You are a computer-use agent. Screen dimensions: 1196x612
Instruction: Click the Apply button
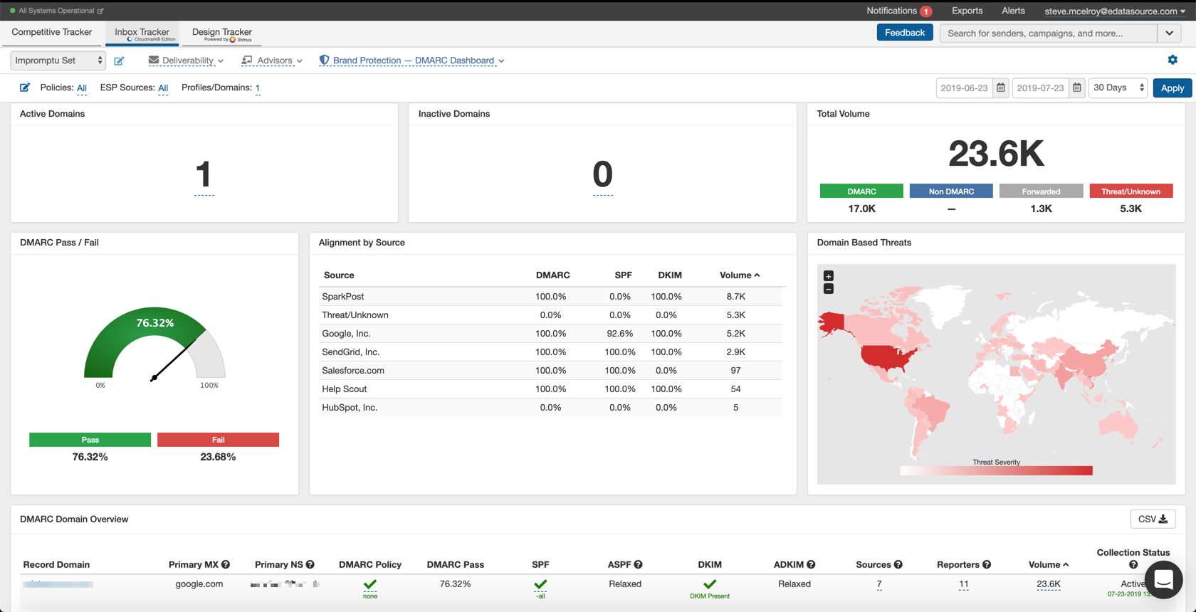click(1172, 88)
